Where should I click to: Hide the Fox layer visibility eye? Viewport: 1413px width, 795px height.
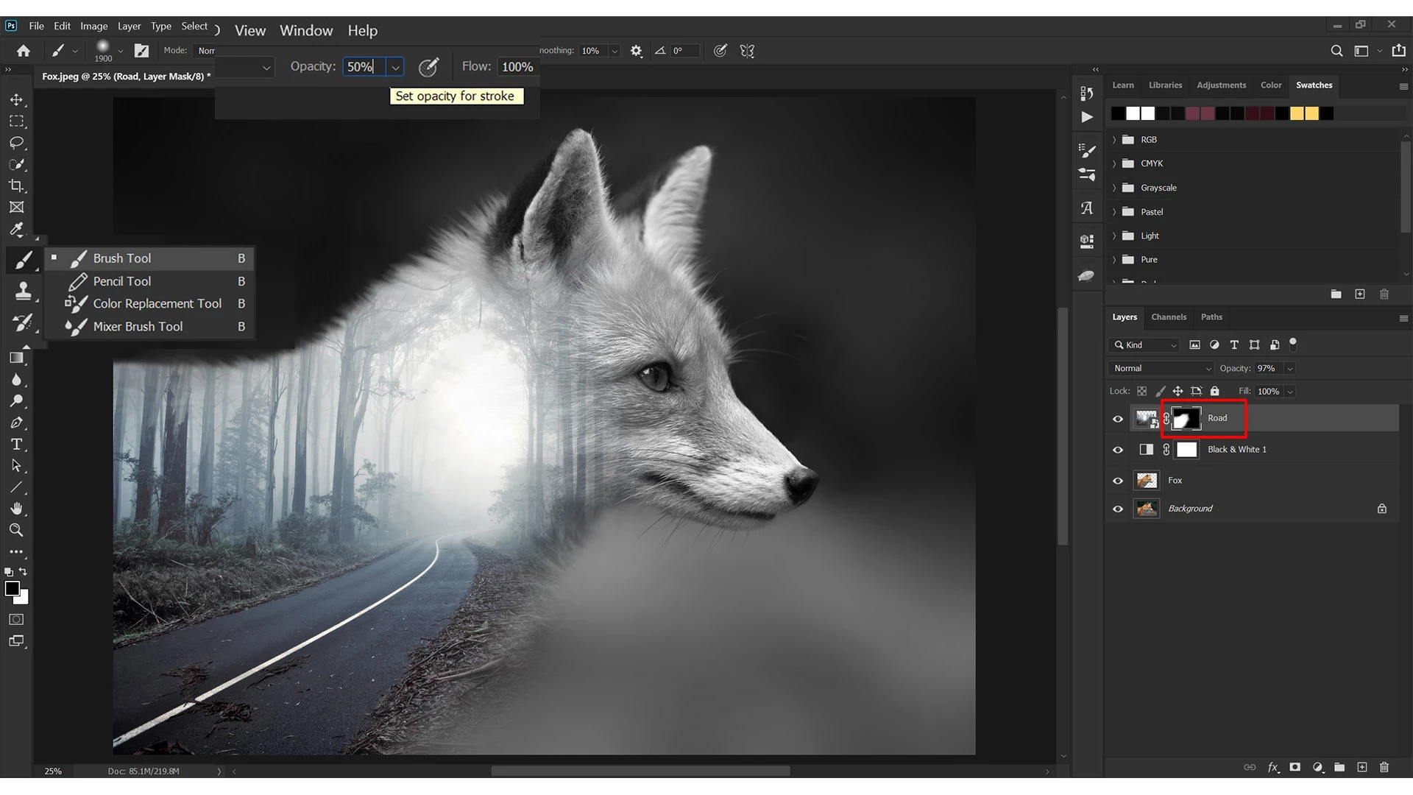tap(1118, 481)
